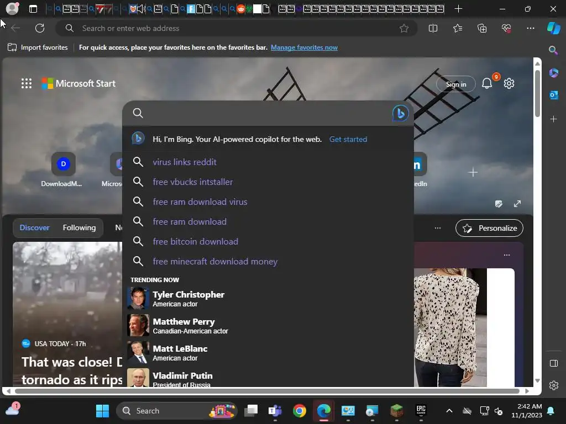Viewport: 566px width, 424px height.
Task: Open the Outlook sidebar icon
Action: coord(553,95)
